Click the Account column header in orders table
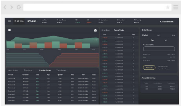This screenshot has width=181, height=106. point(11,75)
